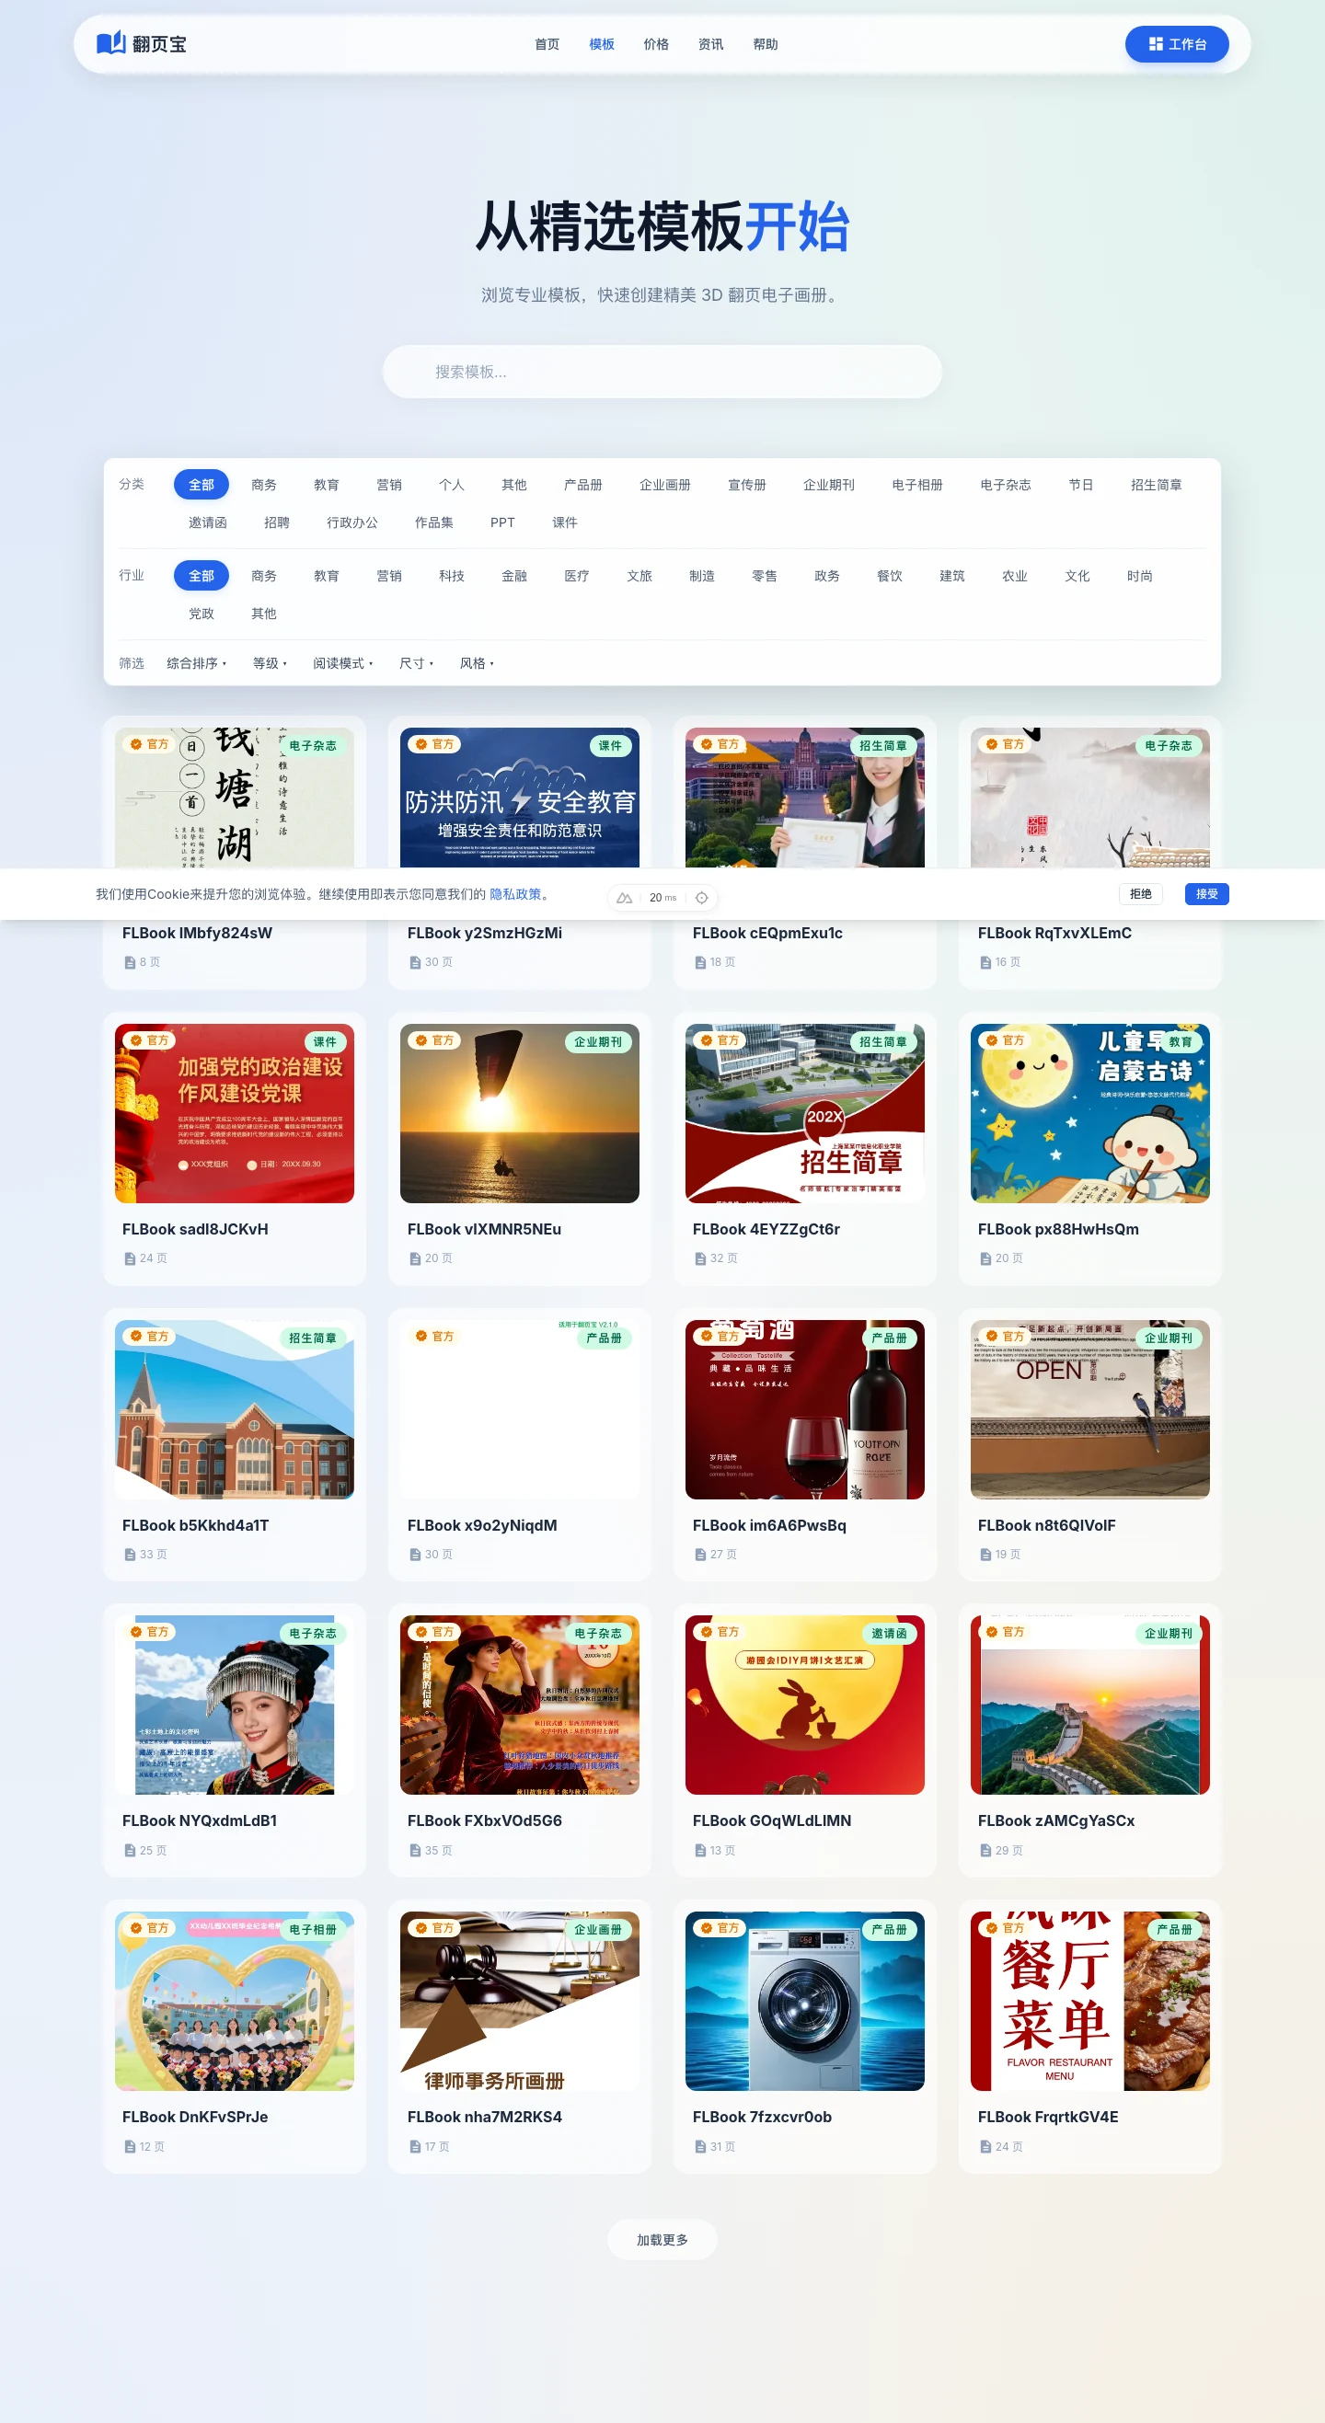1325x2423 pixels.
Task: Filter category by 邀请函 chip
Action: tap(208, 522)
